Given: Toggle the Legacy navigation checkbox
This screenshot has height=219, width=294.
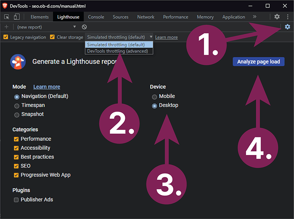Looking at the screenshot, I should [x=6, y=37].
